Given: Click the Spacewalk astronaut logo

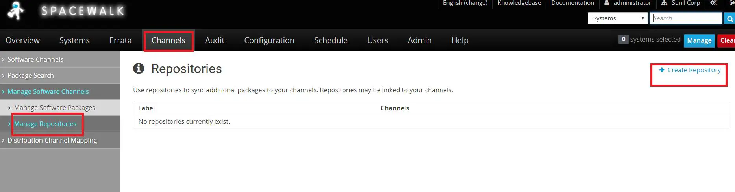Looking at the screenshot, I should 16,11.
